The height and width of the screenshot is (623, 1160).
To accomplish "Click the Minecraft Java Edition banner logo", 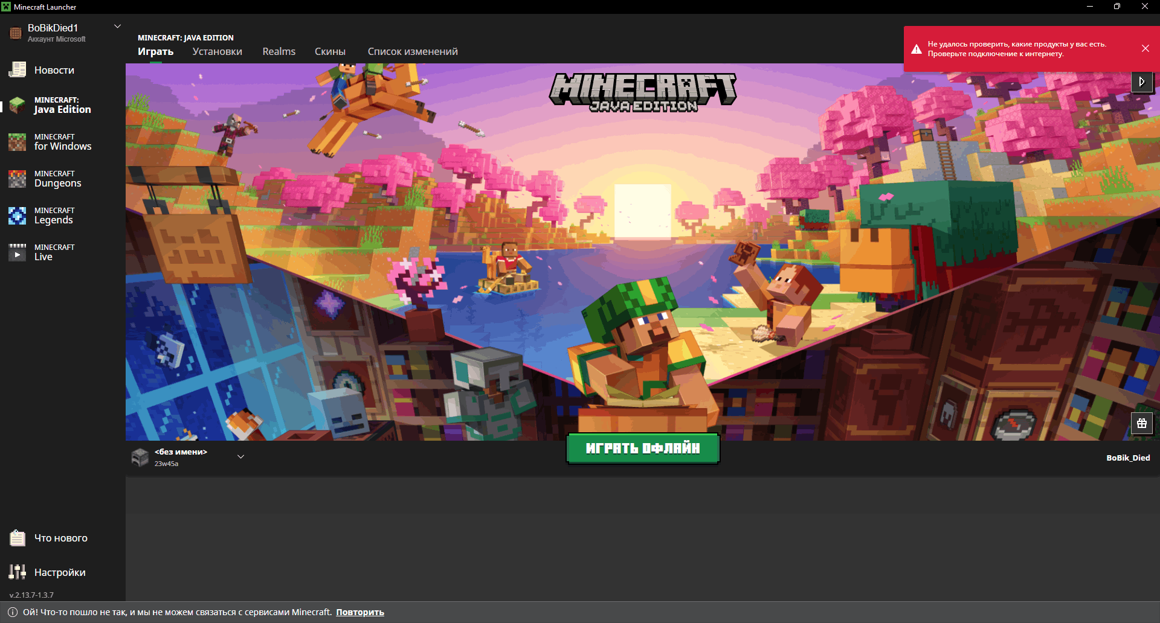I will tap(643, 92).
